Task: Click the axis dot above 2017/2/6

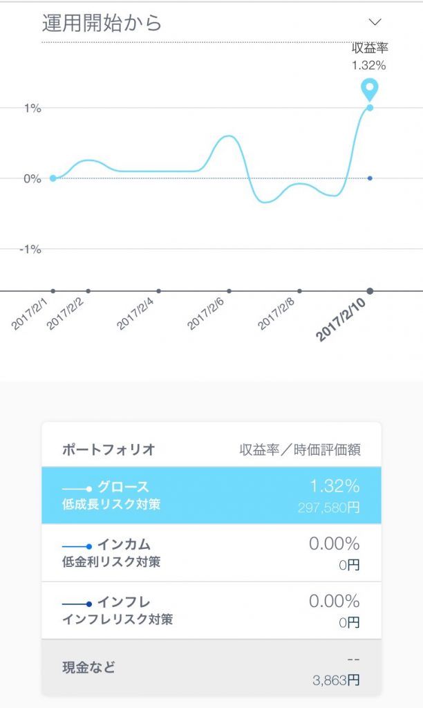Action: 227,291
